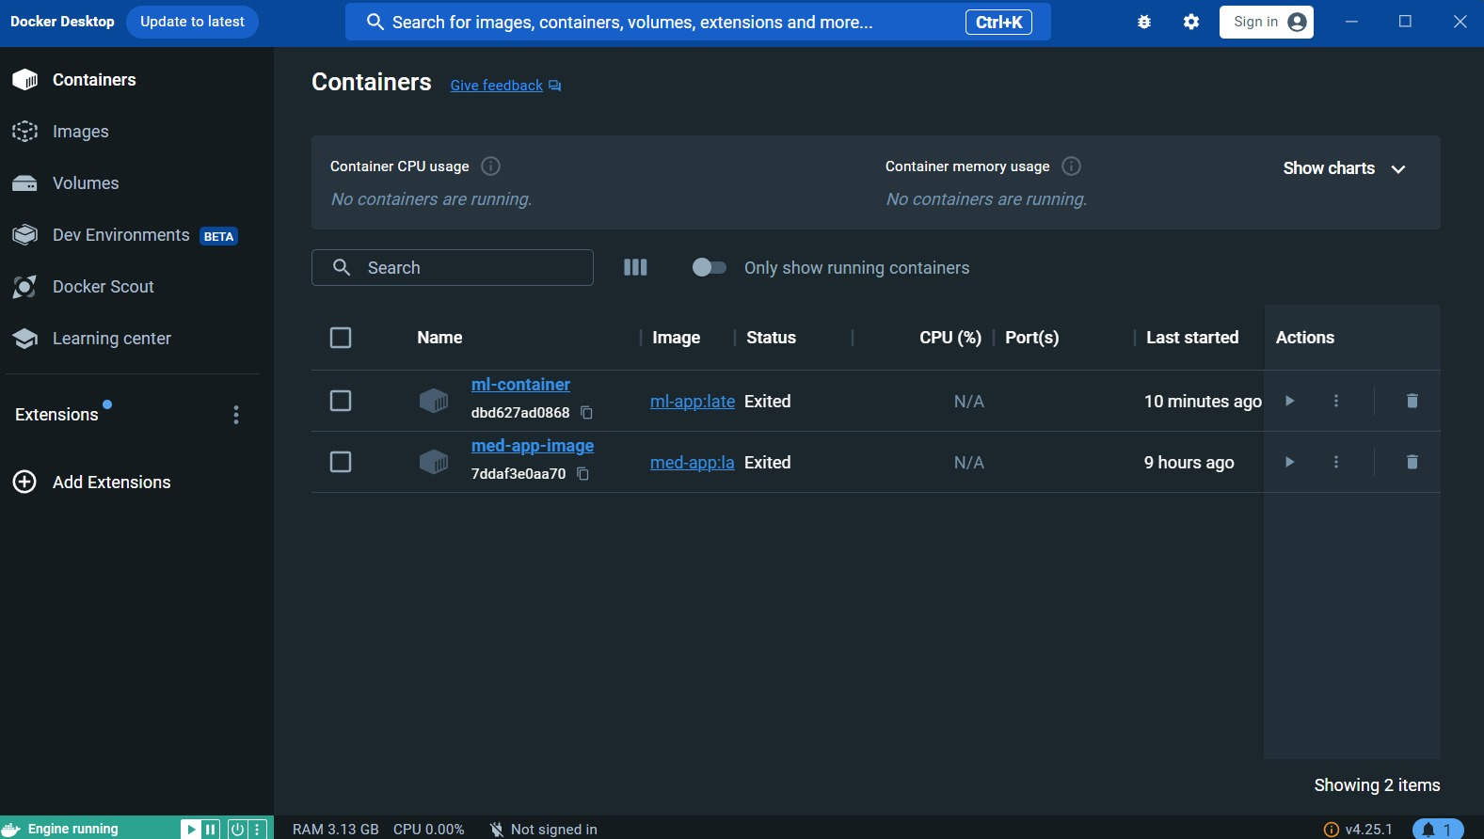Click Add Extensions
Image resolution: width=1484 pixels, height=839 pixels.
92,483
